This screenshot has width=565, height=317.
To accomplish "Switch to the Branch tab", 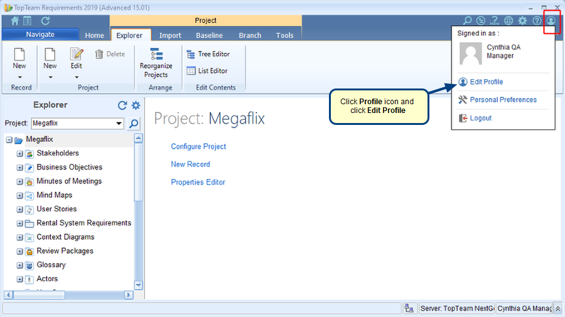I will tap(250, 35).
